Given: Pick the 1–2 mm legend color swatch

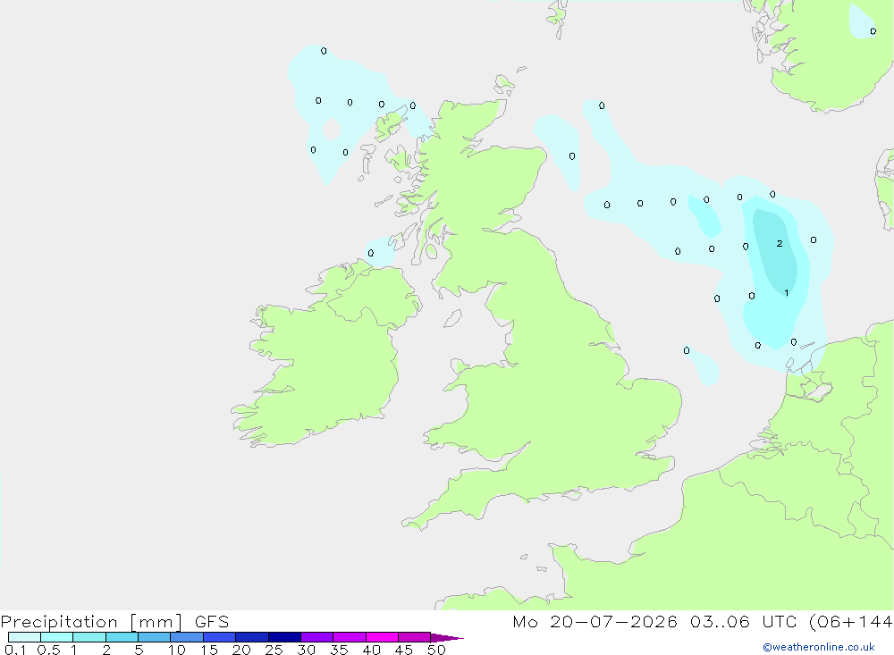Looking at the screenshot, I should pos(89,637).
